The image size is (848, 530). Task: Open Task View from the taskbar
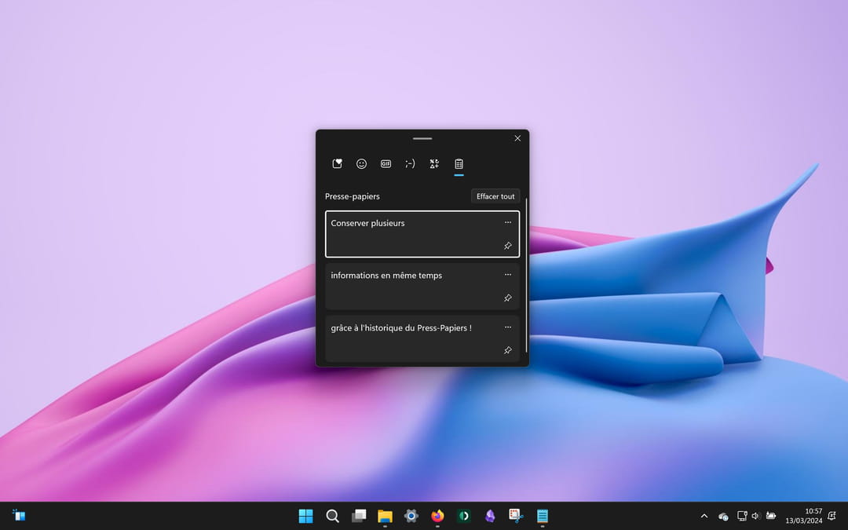click(359, 516)
